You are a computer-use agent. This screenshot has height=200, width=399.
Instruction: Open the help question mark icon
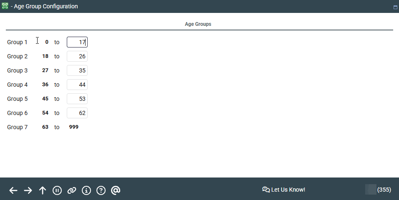(101, 190)
